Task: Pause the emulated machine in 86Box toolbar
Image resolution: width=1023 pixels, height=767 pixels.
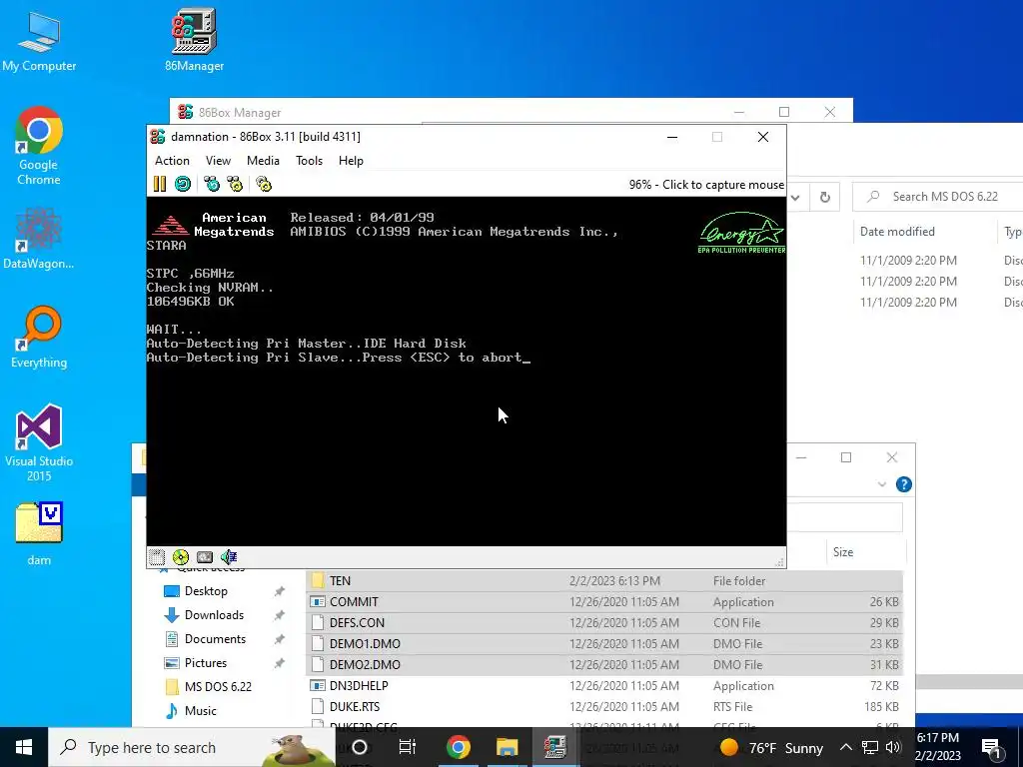Action: click(159, 185)
